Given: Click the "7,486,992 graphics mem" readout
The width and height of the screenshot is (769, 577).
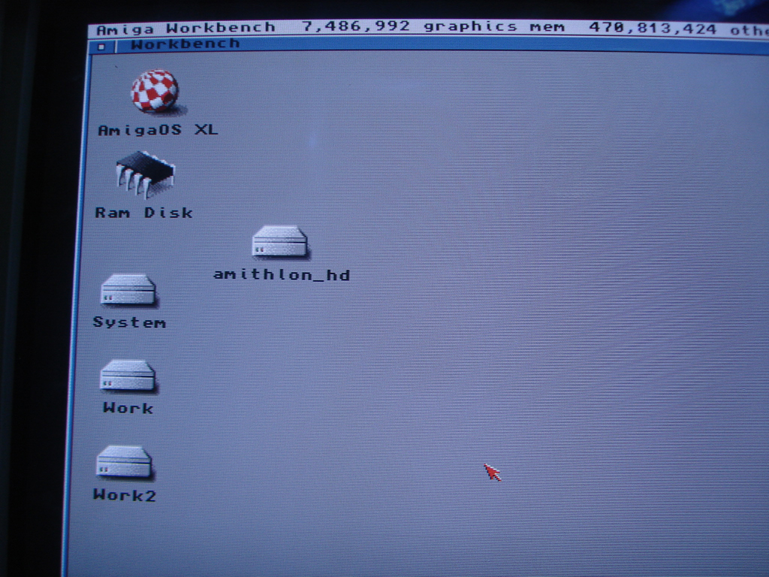Looking at the screenshot, I should click(433, 26).
